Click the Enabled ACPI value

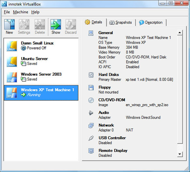[x=132, y=62]
